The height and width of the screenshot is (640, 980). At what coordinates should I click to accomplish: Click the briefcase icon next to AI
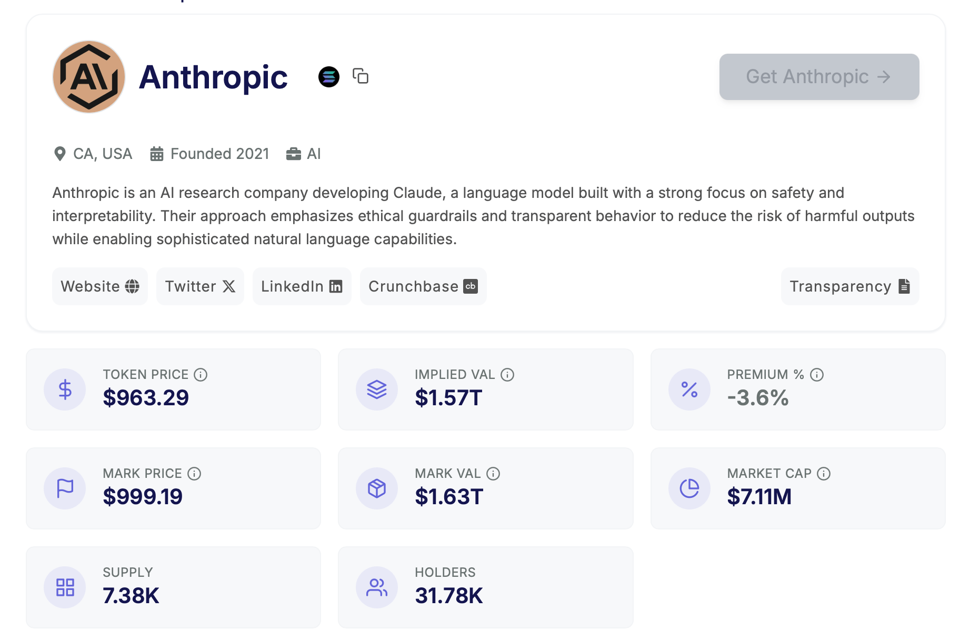click(x=294, y=154)
